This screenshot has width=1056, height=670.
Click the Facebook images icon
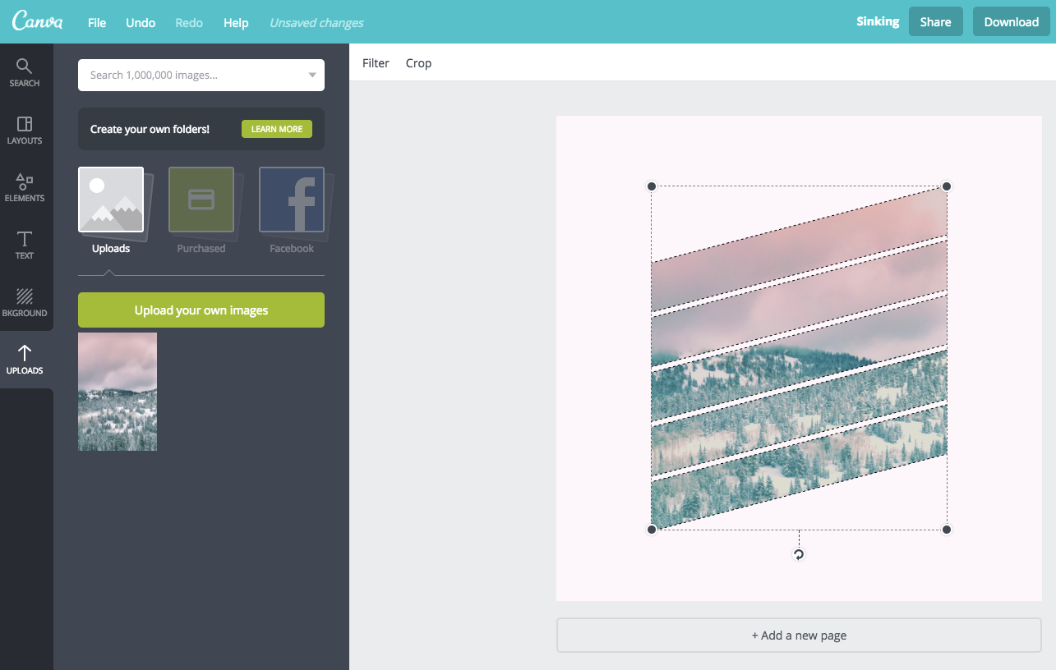(x=292, y=200)
